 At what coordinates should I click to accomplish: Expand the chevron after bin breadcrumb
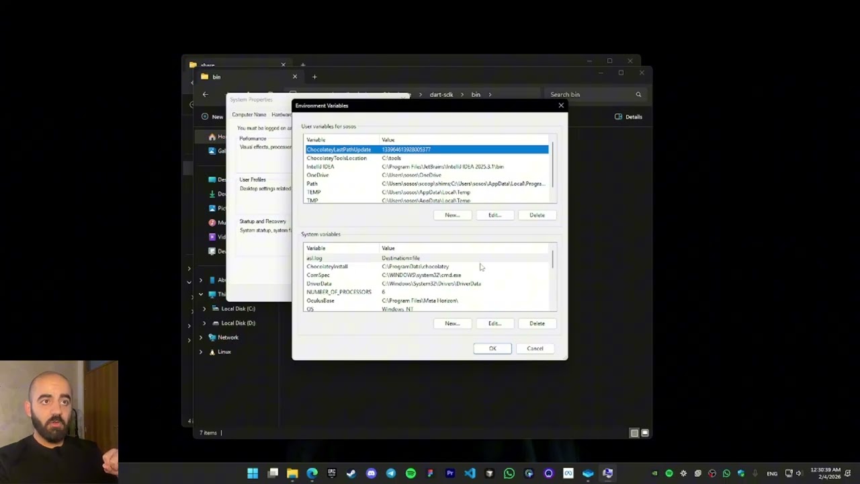[490, 95]
